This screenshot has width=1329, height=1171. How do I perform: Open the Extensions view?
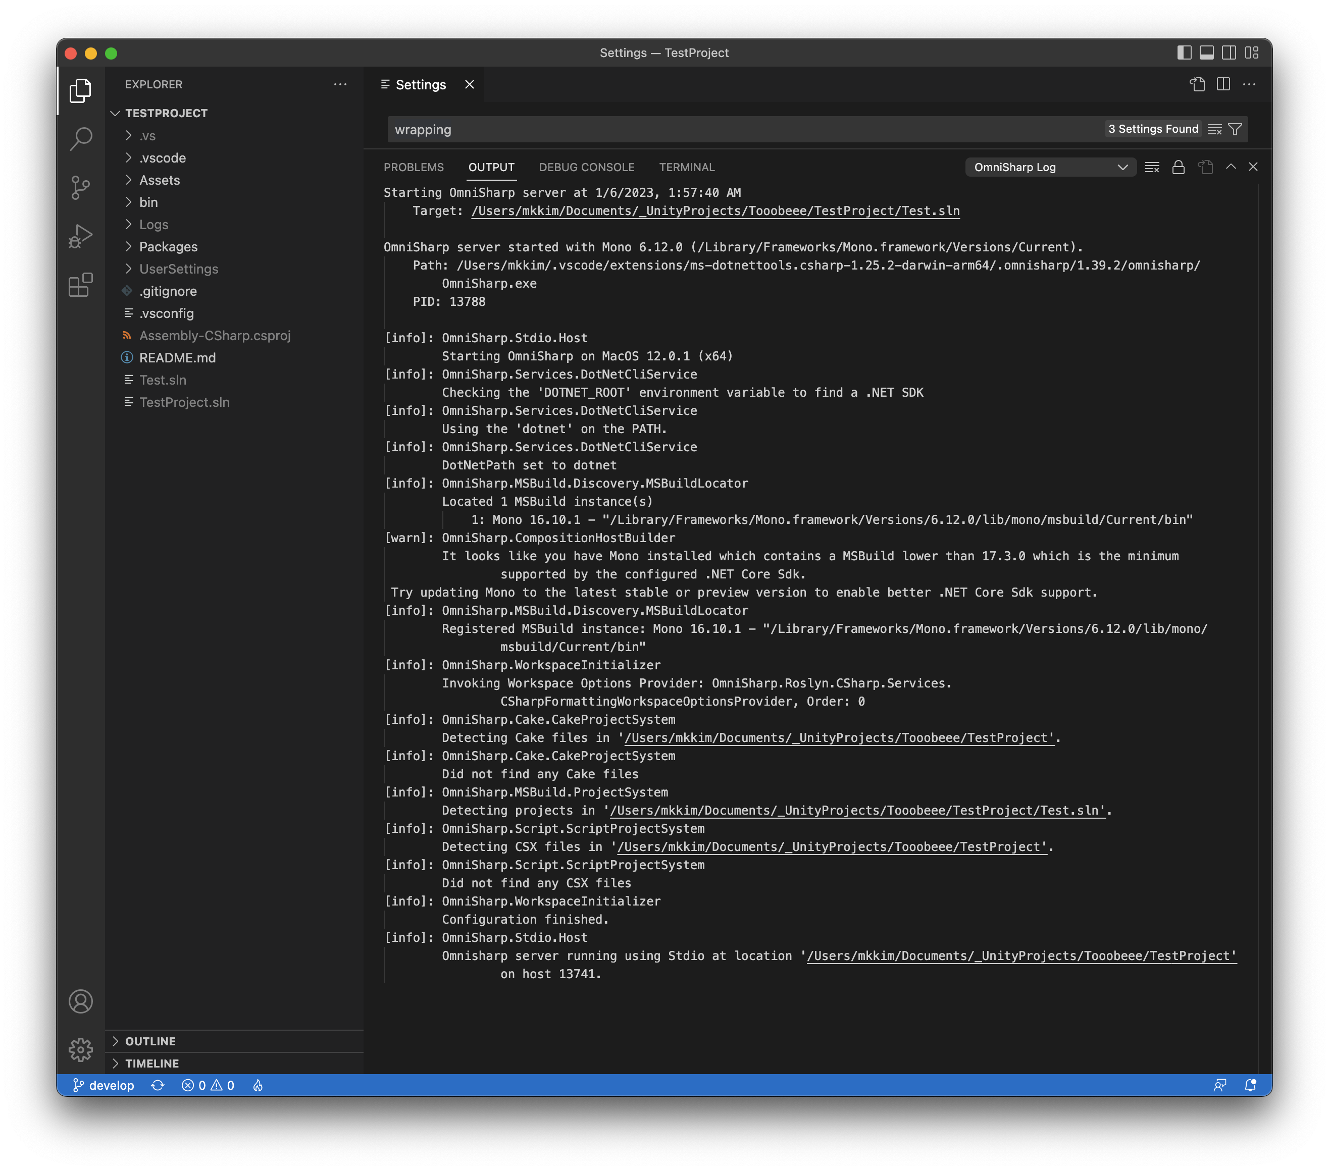[81, 285]
